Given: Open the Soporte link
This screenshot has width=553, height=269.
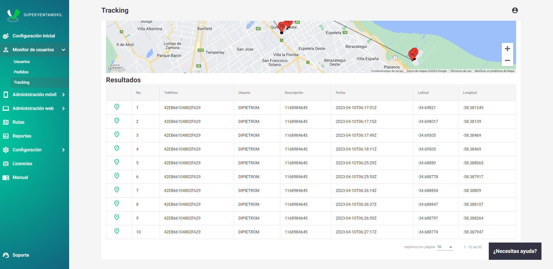Looking at the screenshot, I should [21, 255].
